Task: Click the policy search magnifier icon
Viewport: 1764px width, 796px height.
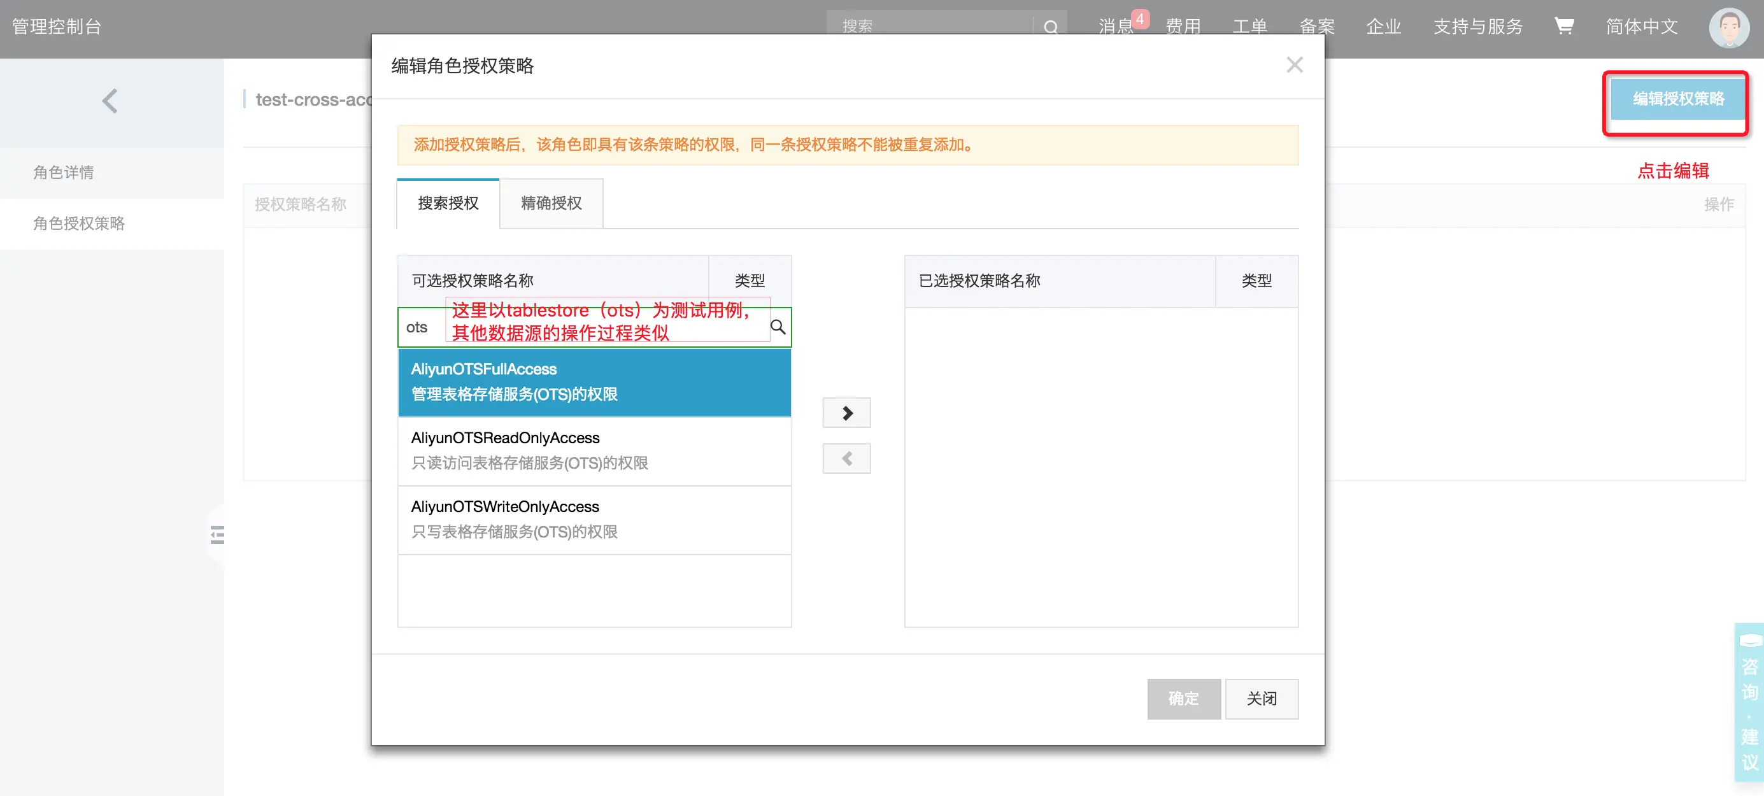Action: pos(778,327)
